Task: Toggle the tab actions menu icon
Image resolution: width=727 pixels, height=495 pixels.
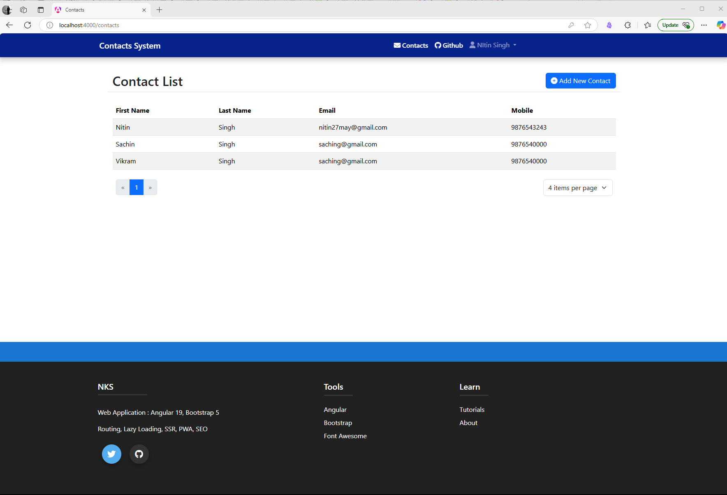Action: click(x=40, y=9)
